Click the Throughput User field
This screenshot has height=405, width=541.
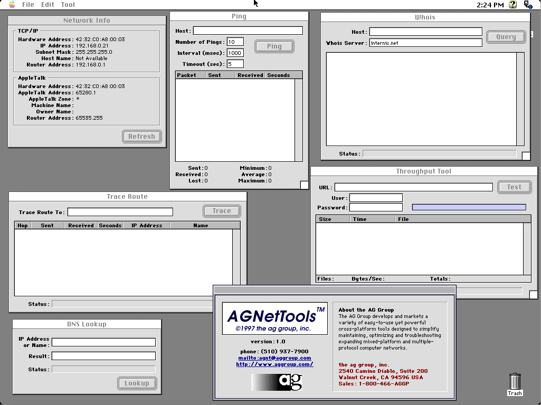376,198
